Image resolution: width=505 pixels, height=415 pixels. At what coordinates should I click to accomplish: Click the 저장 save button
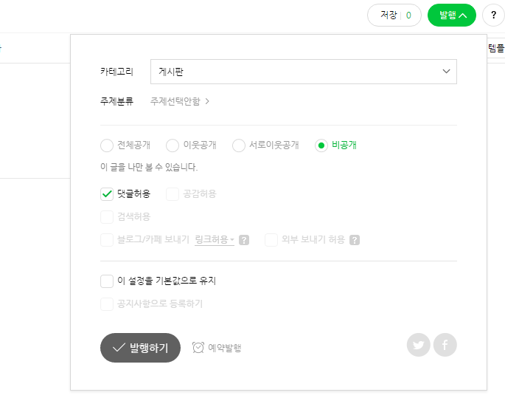[394, 16]
